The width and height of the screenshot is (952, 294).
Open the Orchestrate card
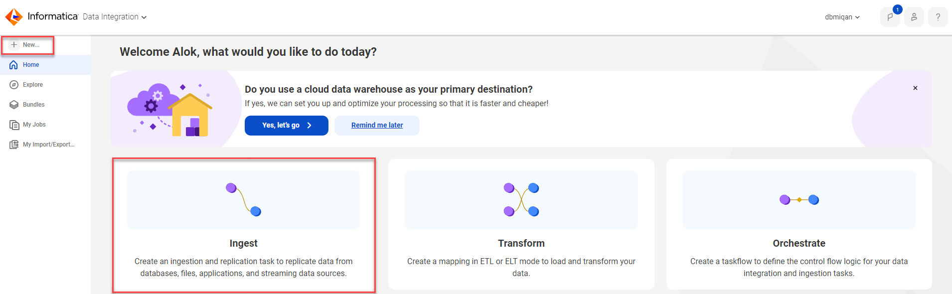coord(799,224)
